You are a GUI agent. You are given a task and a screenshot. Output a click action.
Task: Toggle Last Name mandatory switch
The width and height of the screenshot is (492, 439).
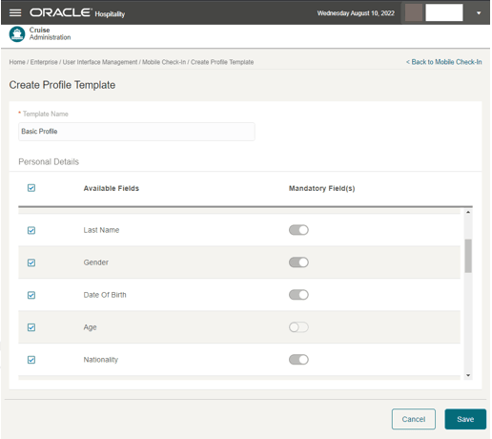tap(298, 230)
